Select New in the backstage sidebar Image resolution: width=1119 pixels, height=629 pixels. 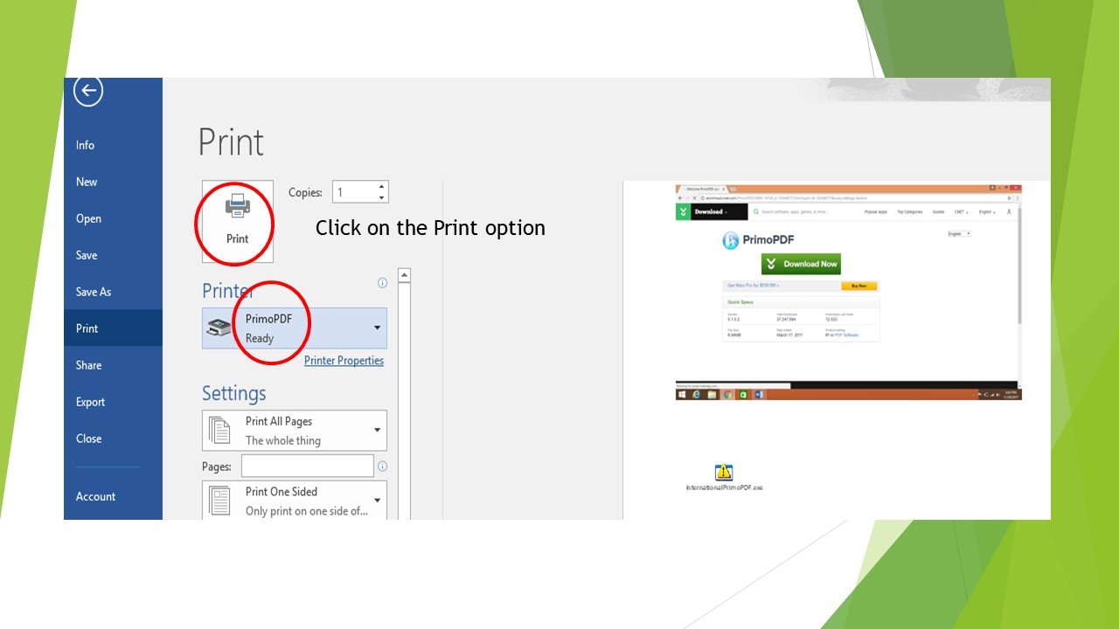87,182
